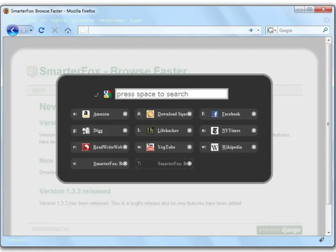Click the 'made with django' badge
This screenshot has width=336, height=252.
pyautogui.click(x=279, y=230)
